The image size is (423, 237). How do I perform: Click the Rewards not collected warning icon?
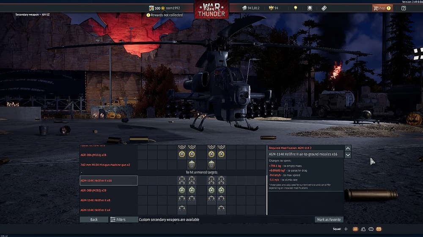coord(148,15)
